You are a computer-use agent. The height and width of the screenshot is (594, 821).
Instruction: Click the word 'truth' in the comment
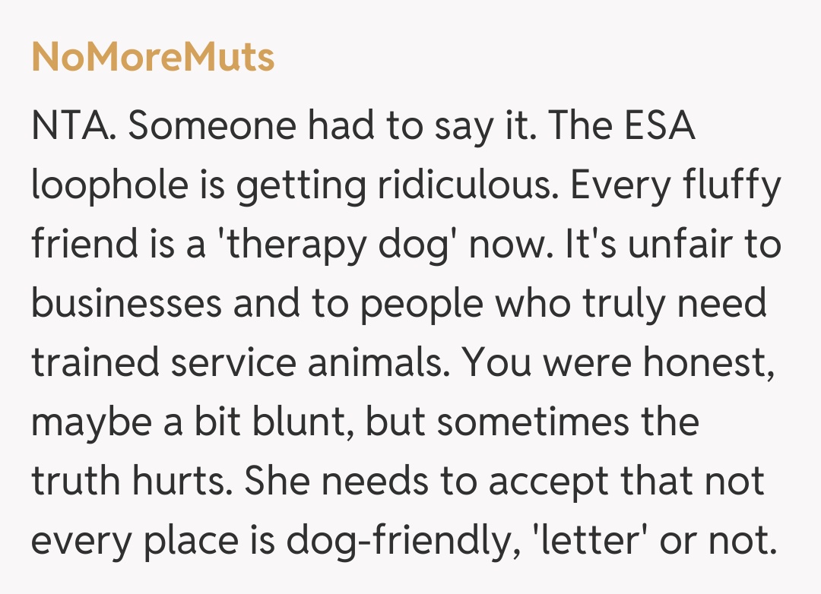74,481
